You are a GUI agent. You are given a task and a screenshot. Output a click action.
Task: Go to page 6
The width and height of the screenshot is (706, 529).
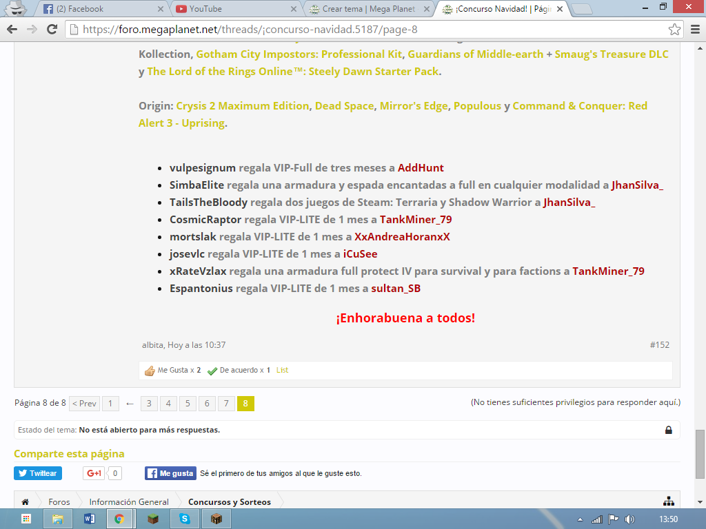pos(207,404)
